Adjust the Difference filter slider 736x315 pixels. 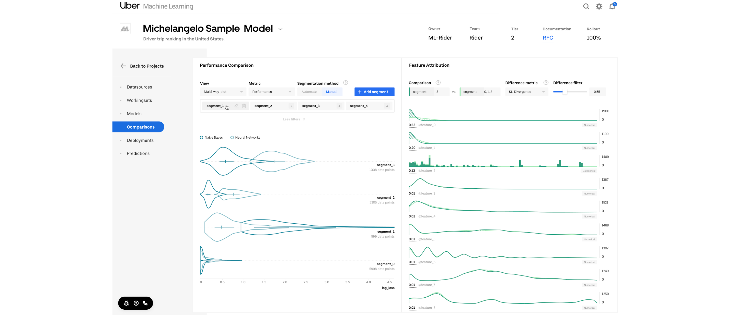pos(565,92)
